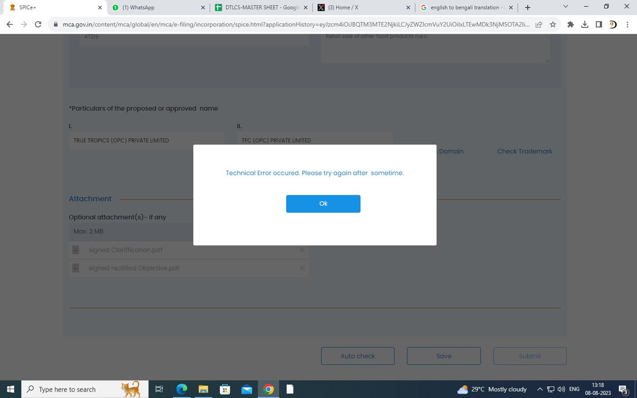Open the volume control icon
Image resolution: width=637 pixels, height=398 pixels.
[561, 389]
